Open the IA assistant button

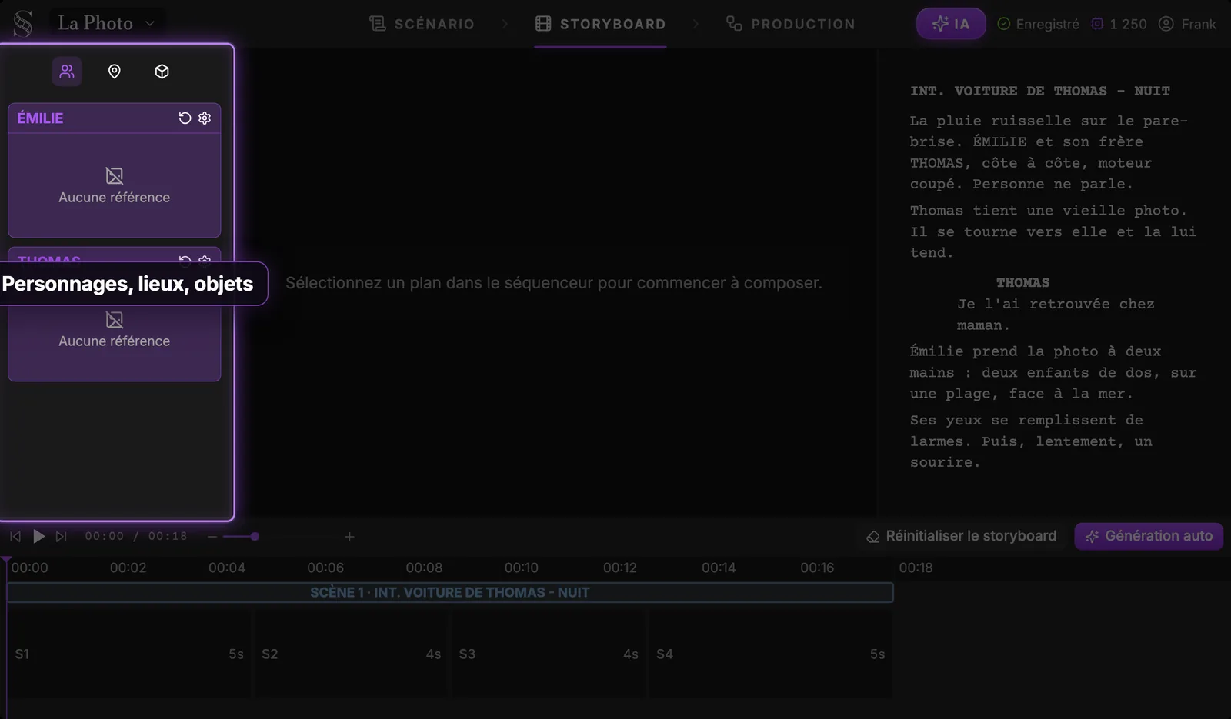tap(951, 24)
